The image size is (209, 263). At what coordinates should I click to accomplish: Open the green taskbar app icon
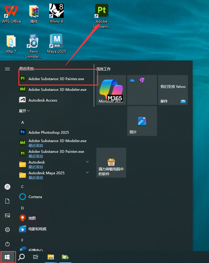click(65, 257)
